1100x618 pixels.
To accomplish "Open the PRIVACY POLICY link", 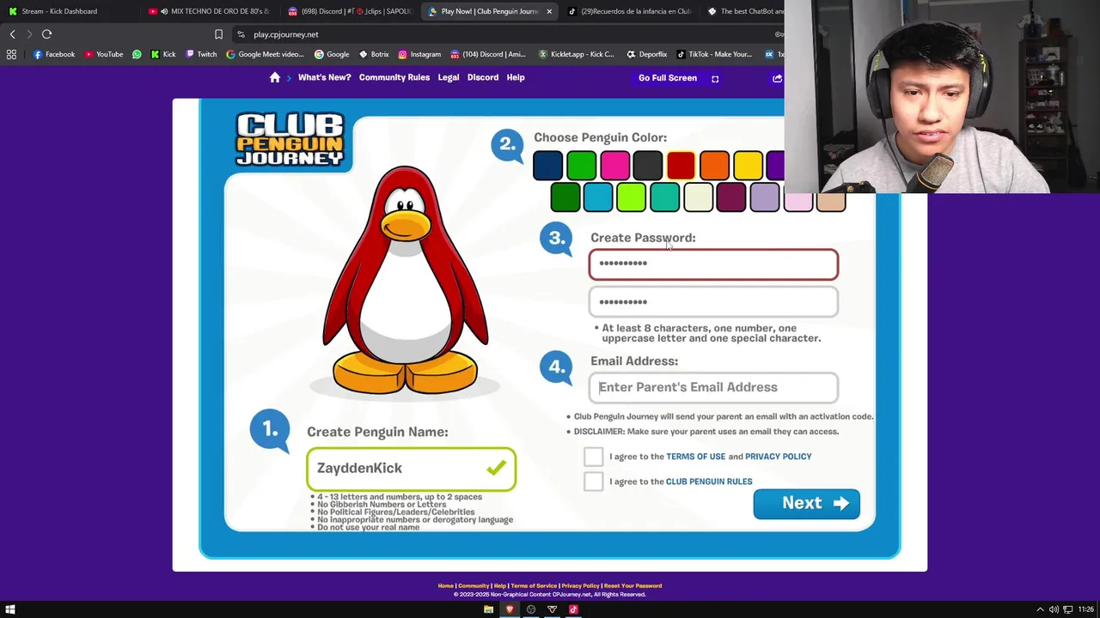I will click(x=779, y=457).
